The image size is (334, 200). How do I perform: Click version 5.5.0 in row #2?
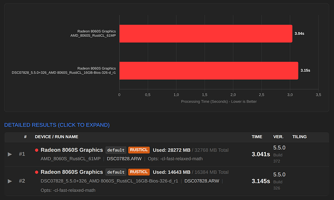(x=279, y=175)
